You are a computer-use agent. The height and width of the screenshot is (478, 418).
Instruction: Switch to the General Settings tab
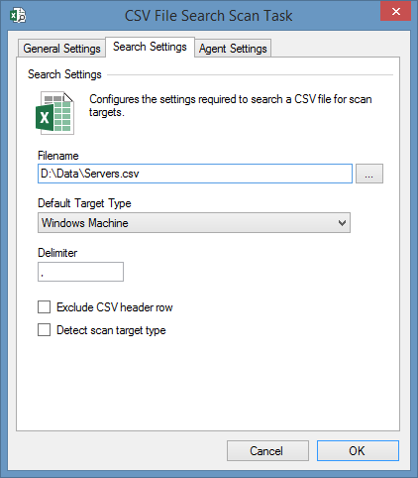61,49
